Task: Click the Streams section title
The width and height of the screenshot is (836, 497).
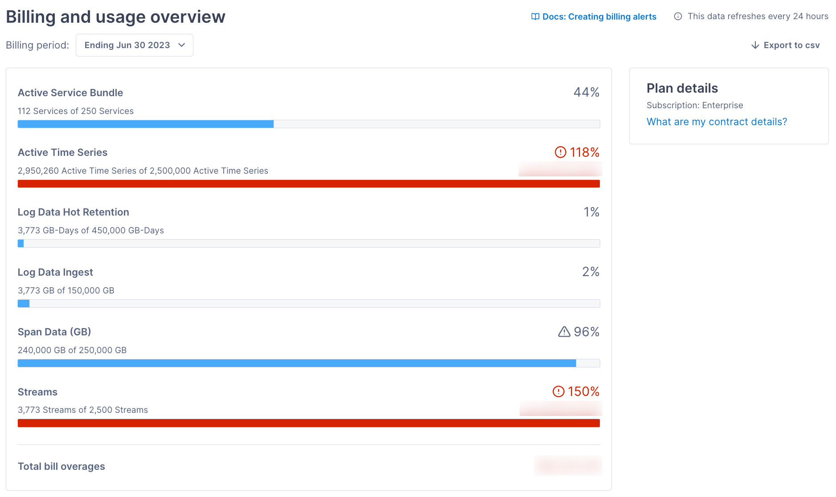Action: (37, 392)
